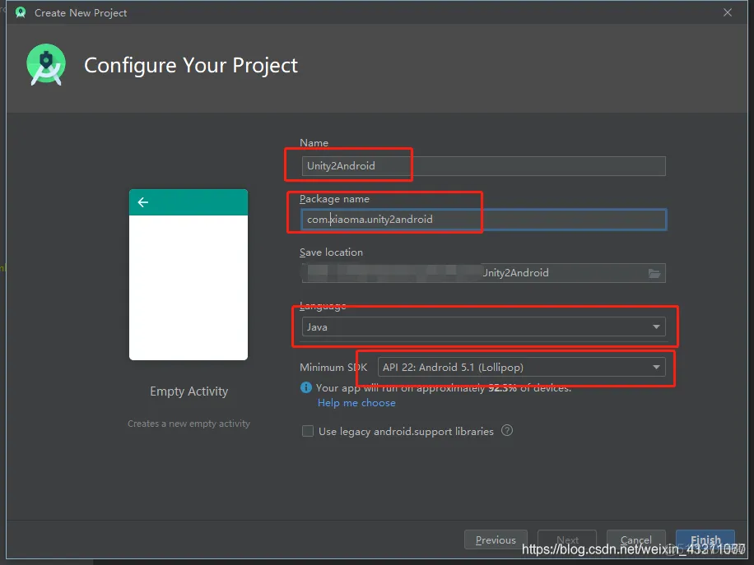Close the Create New Project dialog
This screenshot has height=565, width=754.
coord(728,12)
